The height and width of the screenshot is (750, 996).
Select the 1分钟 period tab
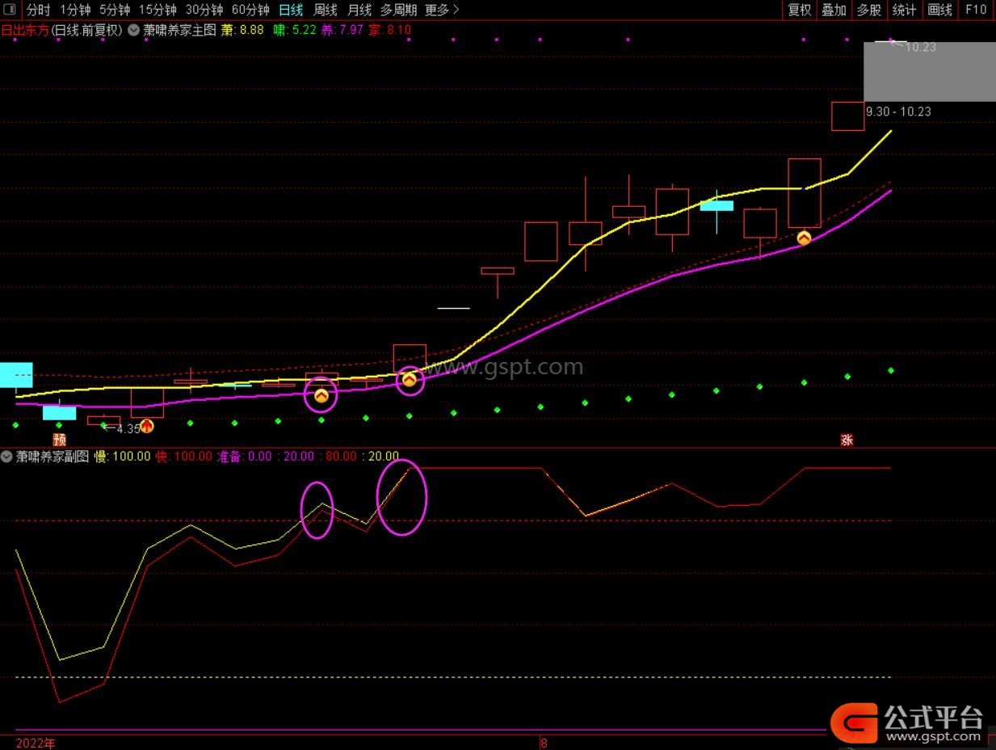(75, 10)
